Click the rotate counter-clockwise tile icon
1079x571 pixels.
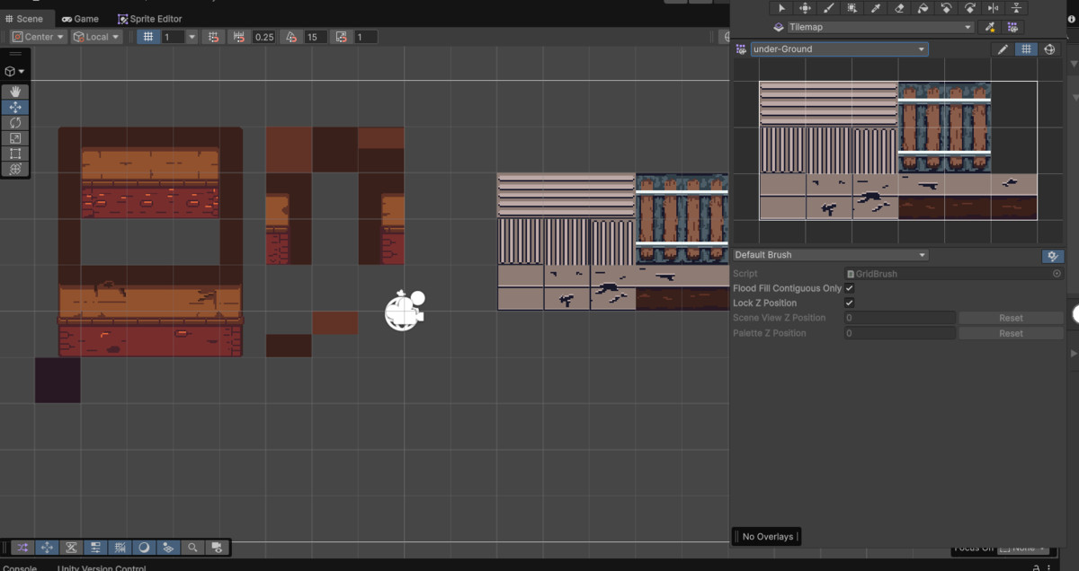[946, 8]
